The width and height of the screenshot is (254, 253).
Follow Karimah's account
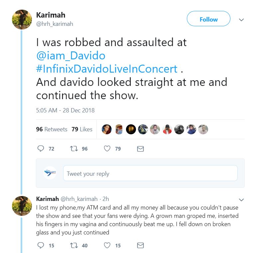[208, 19]
